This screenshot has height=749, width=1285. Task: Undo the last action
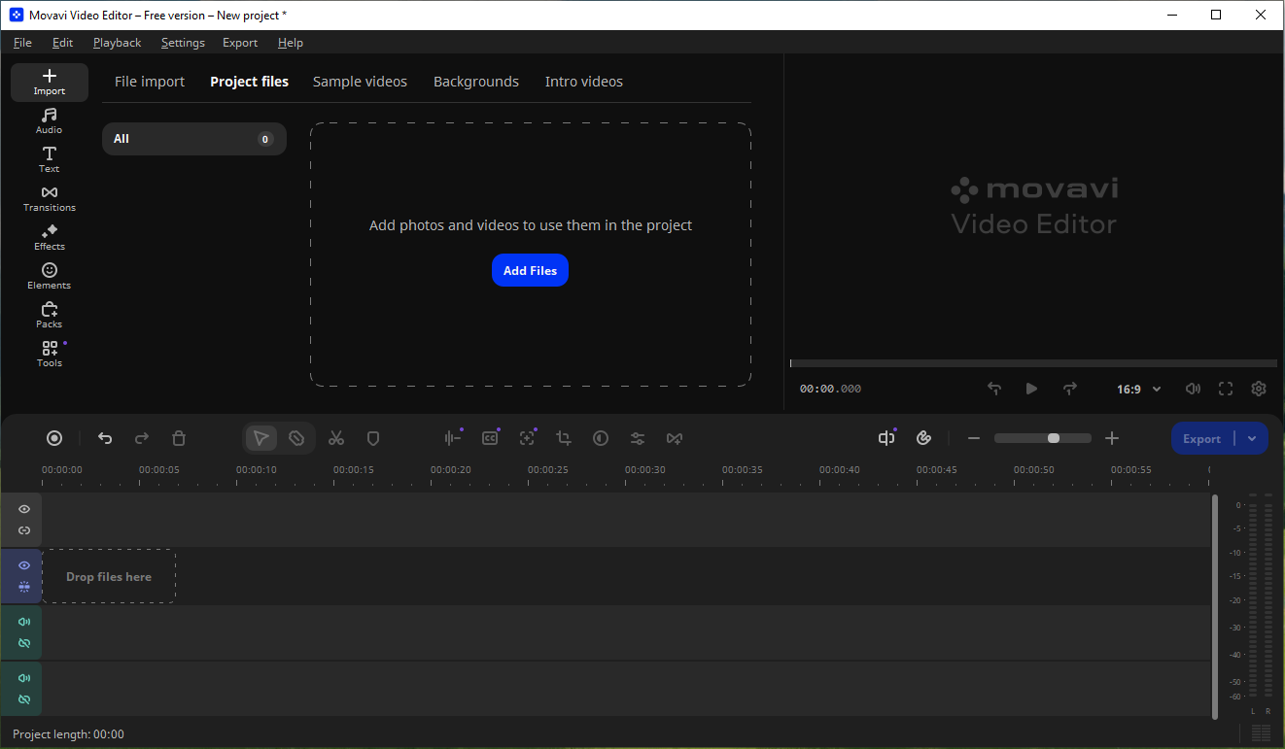(x=105, y=438)
